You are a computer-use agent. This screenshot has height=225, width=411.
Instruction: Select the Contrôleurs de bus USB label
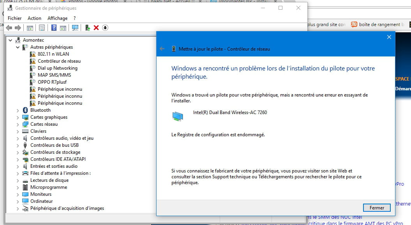54,145
